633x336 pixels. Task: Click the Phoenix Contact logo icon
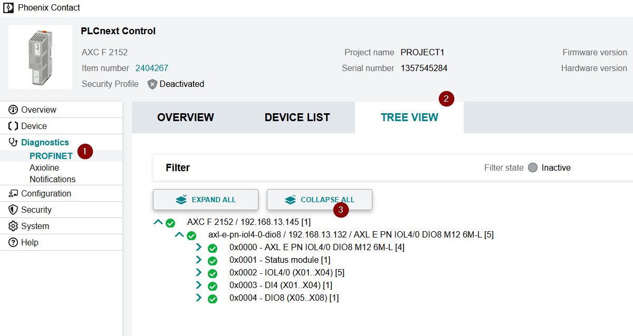8,8
